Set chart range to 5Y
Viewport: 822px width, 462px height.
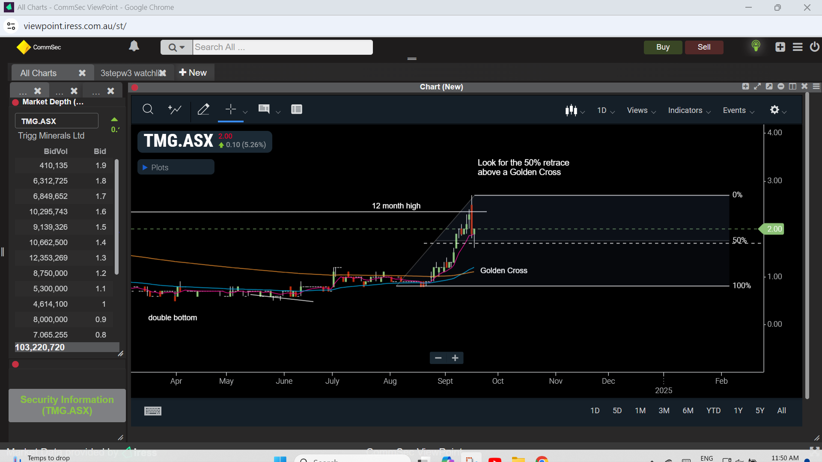(x=759, y=411)
